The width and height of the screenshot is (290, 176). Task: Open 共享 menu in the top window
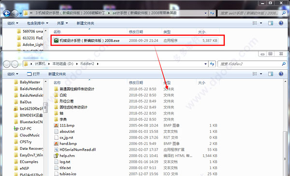[62, 23]
